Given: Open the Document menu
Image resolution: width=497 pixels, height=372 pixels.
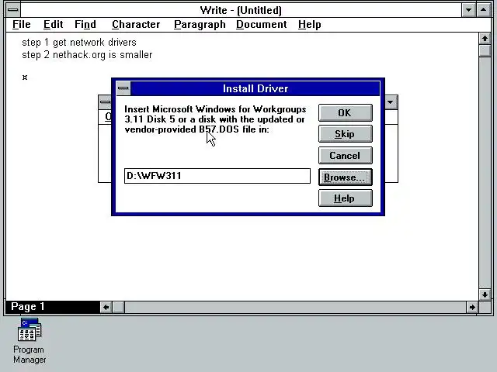Looking at the screenshot, I should (x=262, y=24).
